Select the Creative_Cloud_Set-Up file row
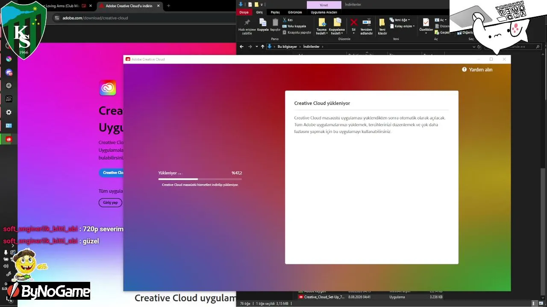Screen dimensions: 547x307 [371, 297]
